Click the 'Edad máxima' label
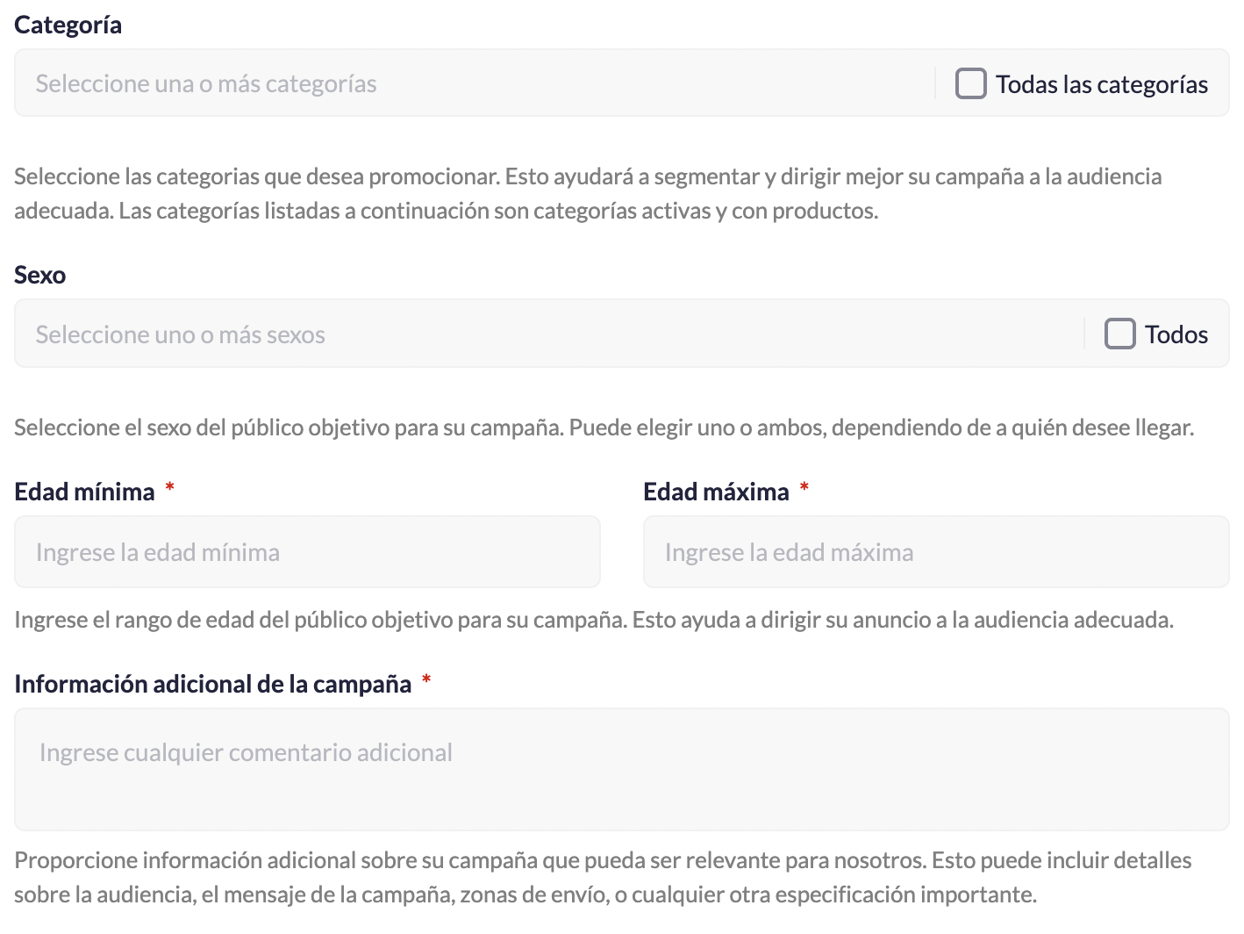This screenshot has width=1244, height=934. click(x=716, y=492)
